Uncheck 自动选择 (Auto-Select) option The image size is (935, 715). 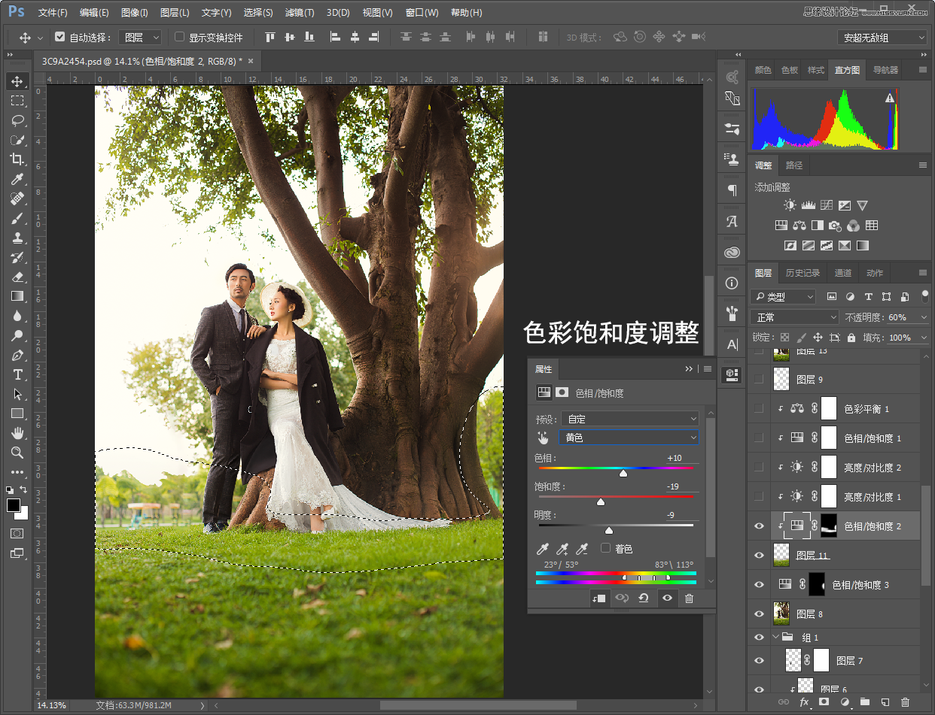[60, 37]
